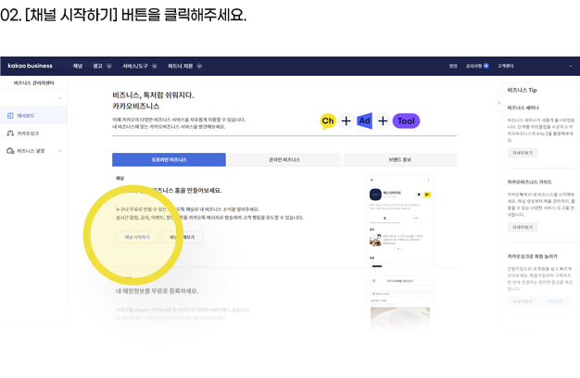Click the purple Tool icon
This screenshot has height=378, width=580.
tap(406, 121)
